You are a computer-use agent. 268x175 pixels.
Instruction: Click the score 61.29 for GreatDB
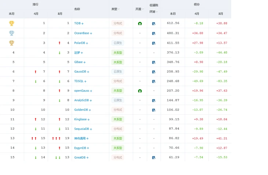click(x=174, y=157)
